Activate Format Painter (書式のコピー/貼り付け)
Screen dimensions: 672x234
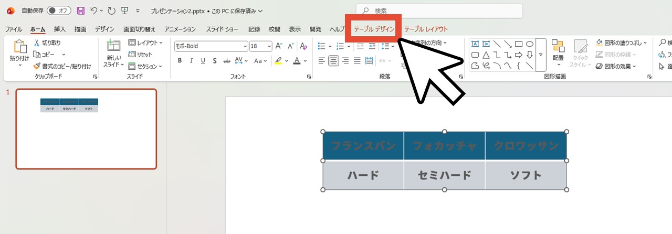click(62, 66)
